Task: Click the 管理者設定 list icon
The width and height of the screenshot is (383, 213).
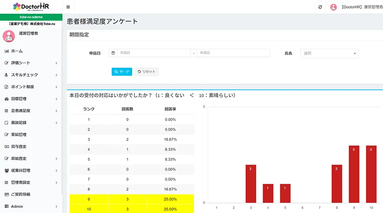Action: 7,182
